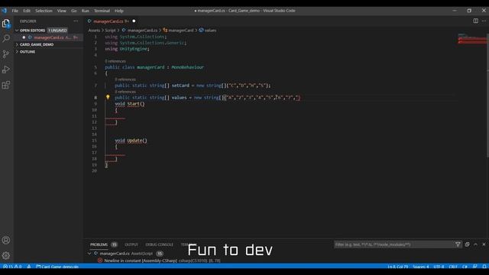
Task: Click the 1 UNSAVED badge in Open Editors
Action: click(57, 31)
